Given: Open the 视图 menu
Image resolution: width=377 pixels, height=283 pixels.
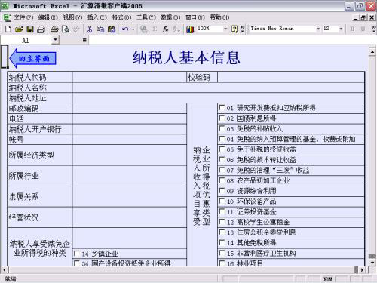Looking at the screenshot, I should coord(72,17).
